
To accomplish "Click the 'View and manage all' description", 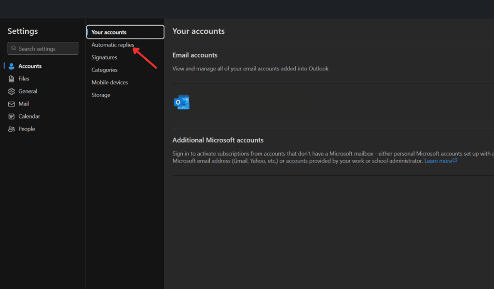I will tap(250, 68).
